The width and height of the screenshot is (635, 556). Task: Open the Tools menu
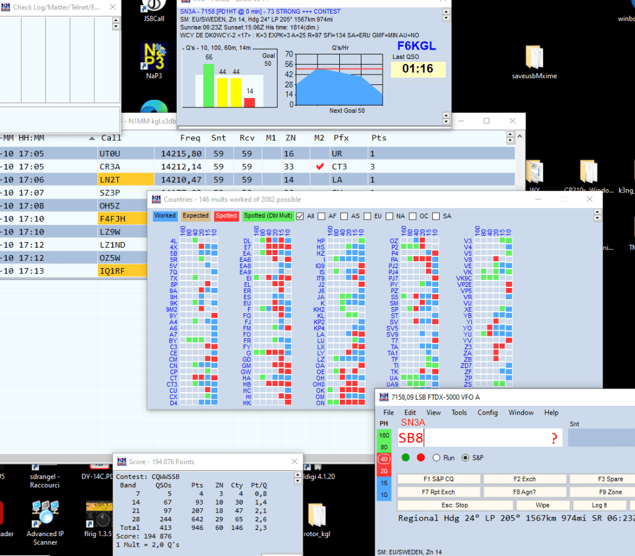click(x=459, y=413)
